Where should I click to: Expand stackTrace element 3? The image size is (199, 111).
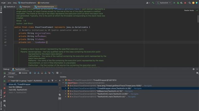[x=66, y=94]
